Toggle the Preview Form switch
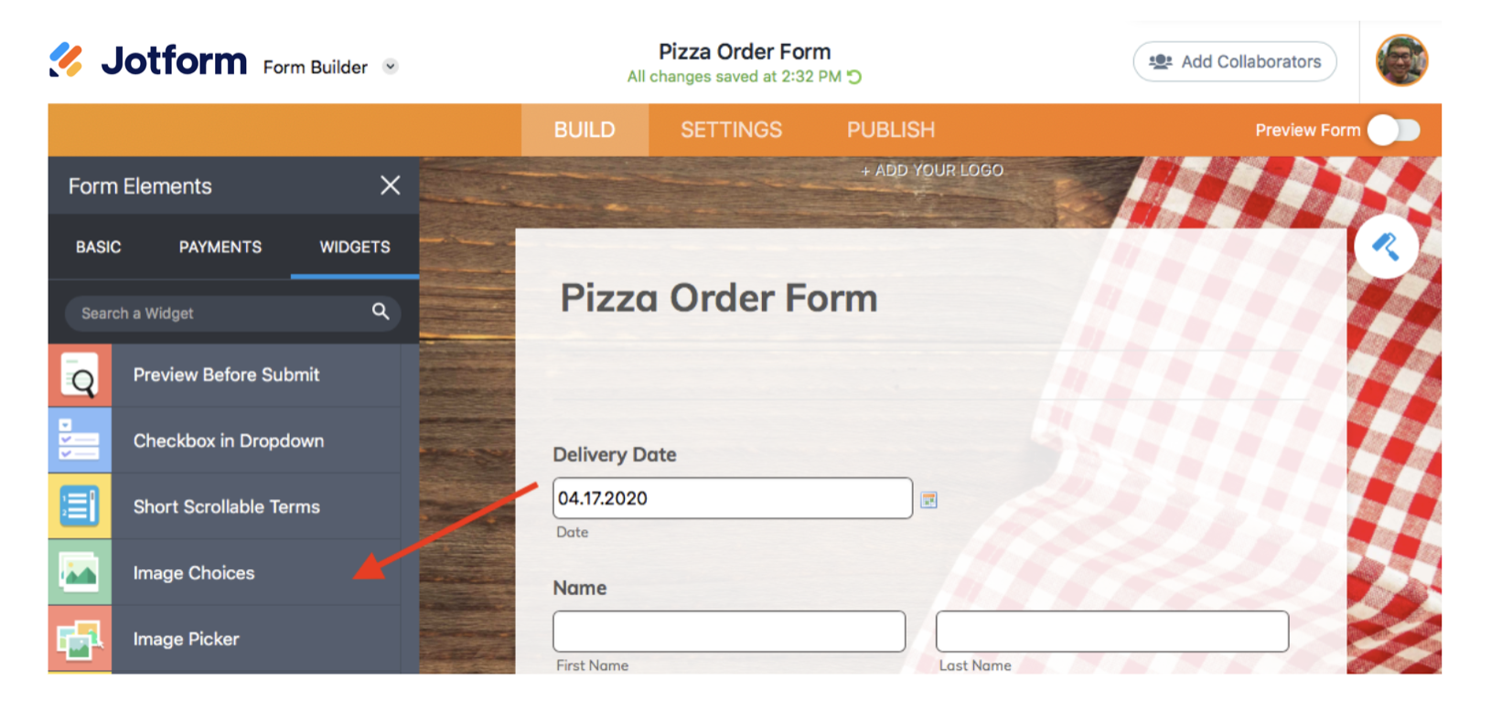 [1394, 131]
